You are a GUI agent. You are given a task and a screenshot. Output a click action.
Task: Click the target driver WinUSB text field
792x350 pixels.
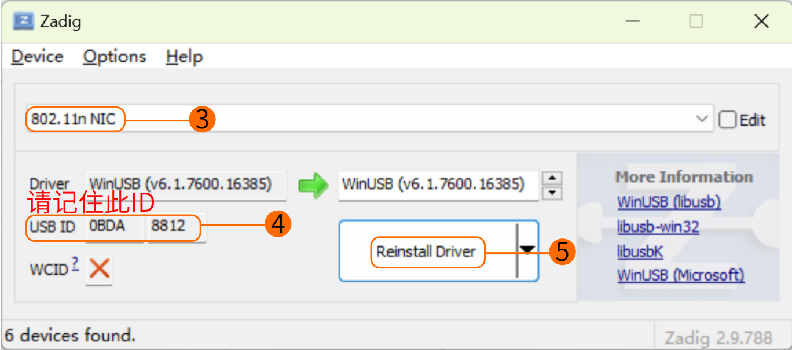(438, 185)
